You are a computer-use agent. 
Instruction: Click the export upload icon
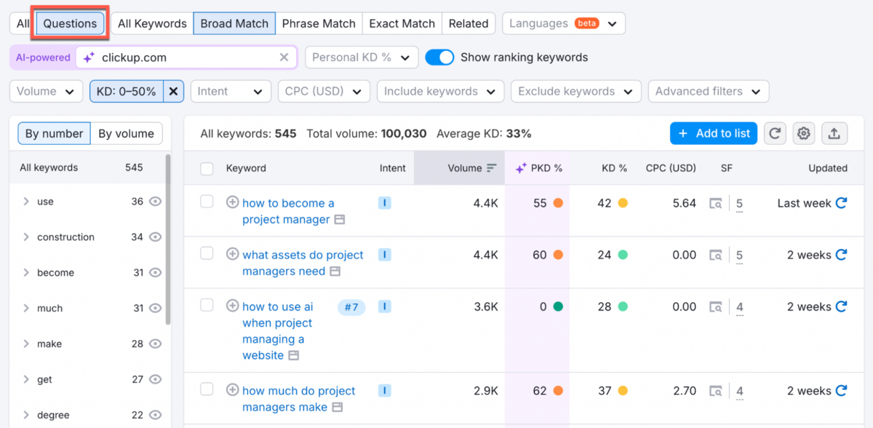click(x=834, y=133)
